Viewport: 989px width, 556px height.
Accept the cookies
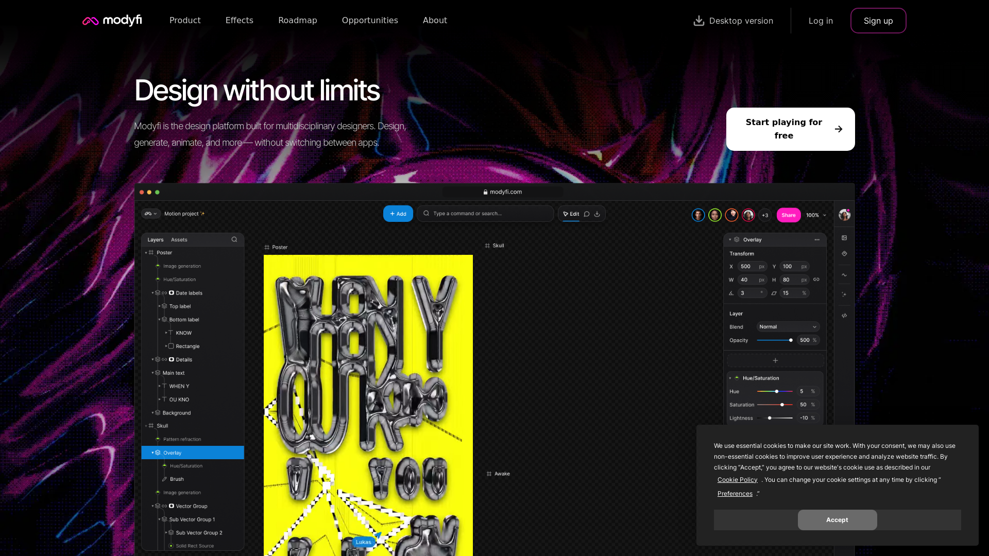[837, 520]
